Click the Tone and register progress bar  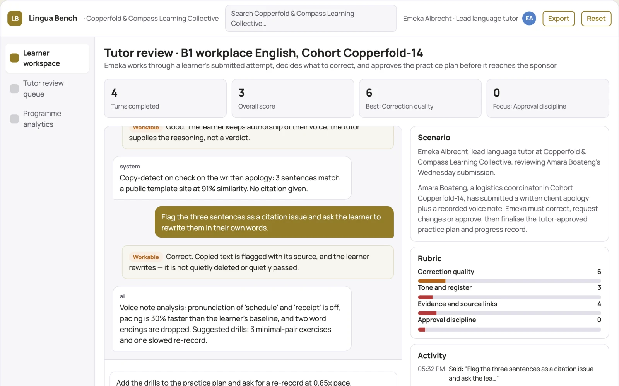coord(509,297)
